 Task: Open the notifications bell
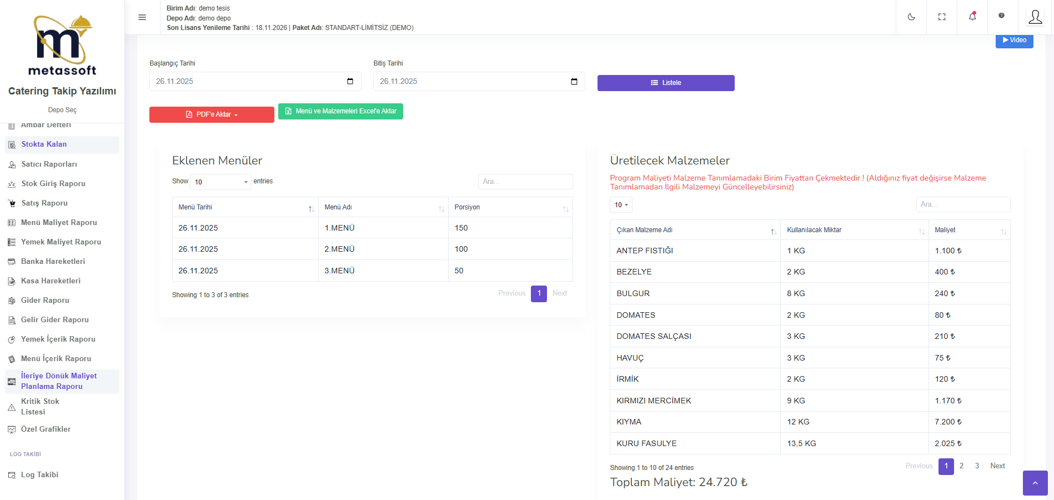click(972, 17)
